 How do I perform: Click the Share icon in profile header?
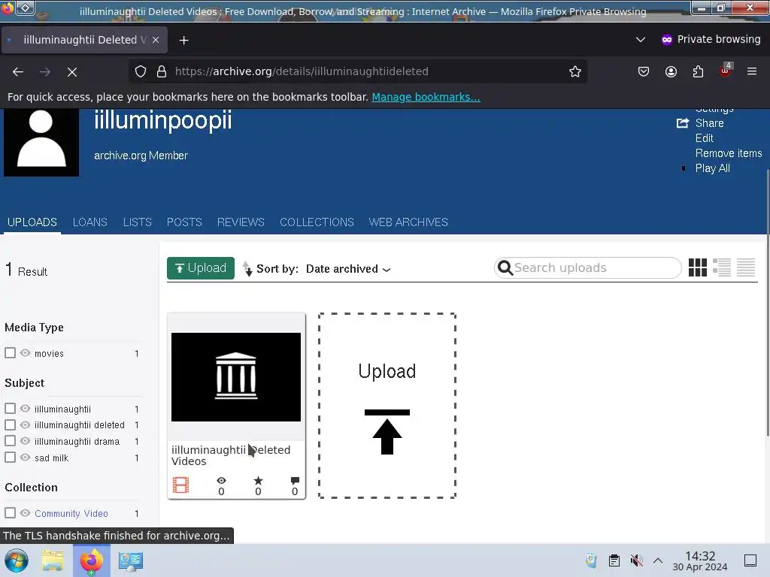tap(683, 123)
